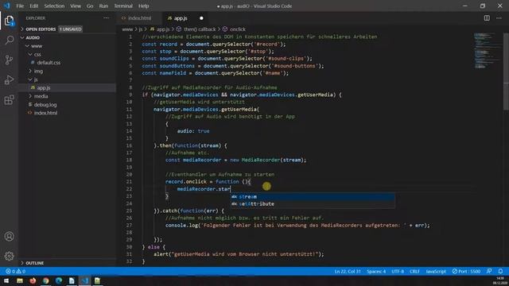This screenshot has width=509, height=286.
Task: Collapse the AUDIO workspace folder
Action: coord(33,37)
